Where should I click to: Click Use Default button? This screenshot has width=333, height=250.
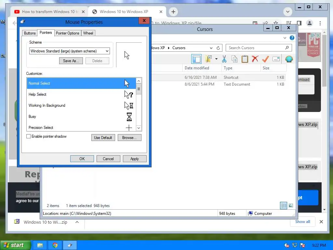pyautogui.click(x=103, y=138)
